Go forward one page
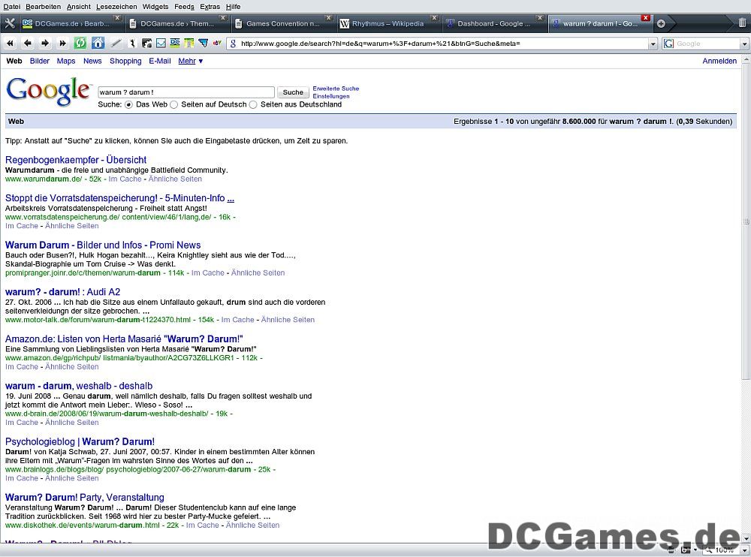Image resolution: width=751 pixels, height=557 pixels. [x=45, y=44]
